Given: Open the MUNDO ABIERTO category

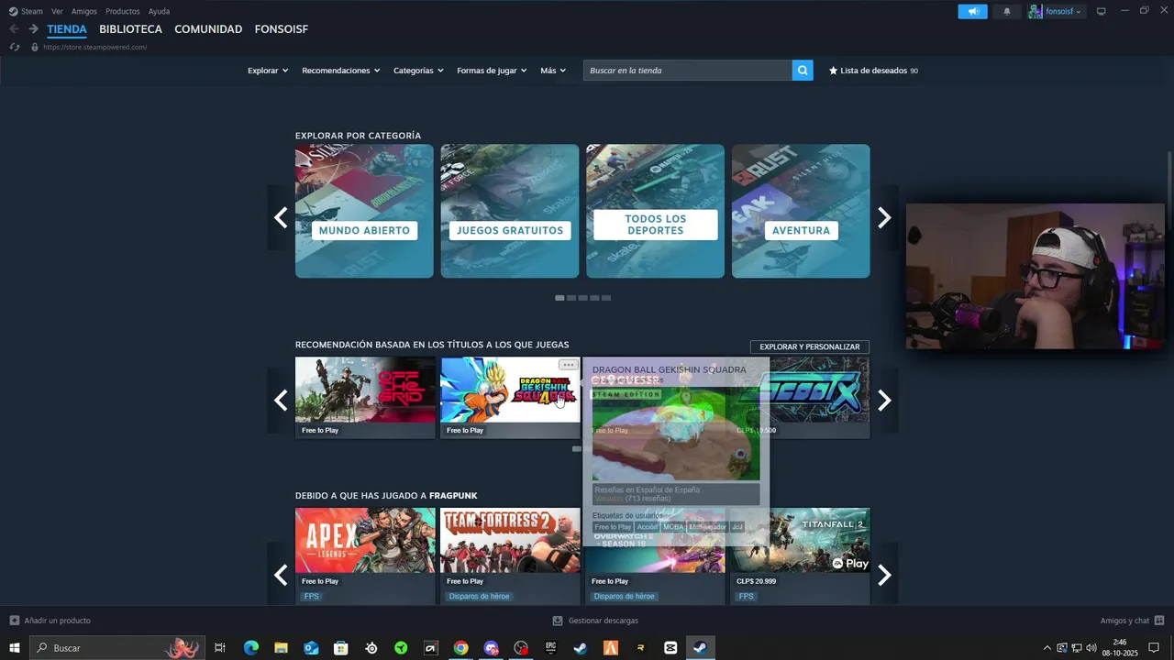Looking at the screenshot, I should coord(364,211).
